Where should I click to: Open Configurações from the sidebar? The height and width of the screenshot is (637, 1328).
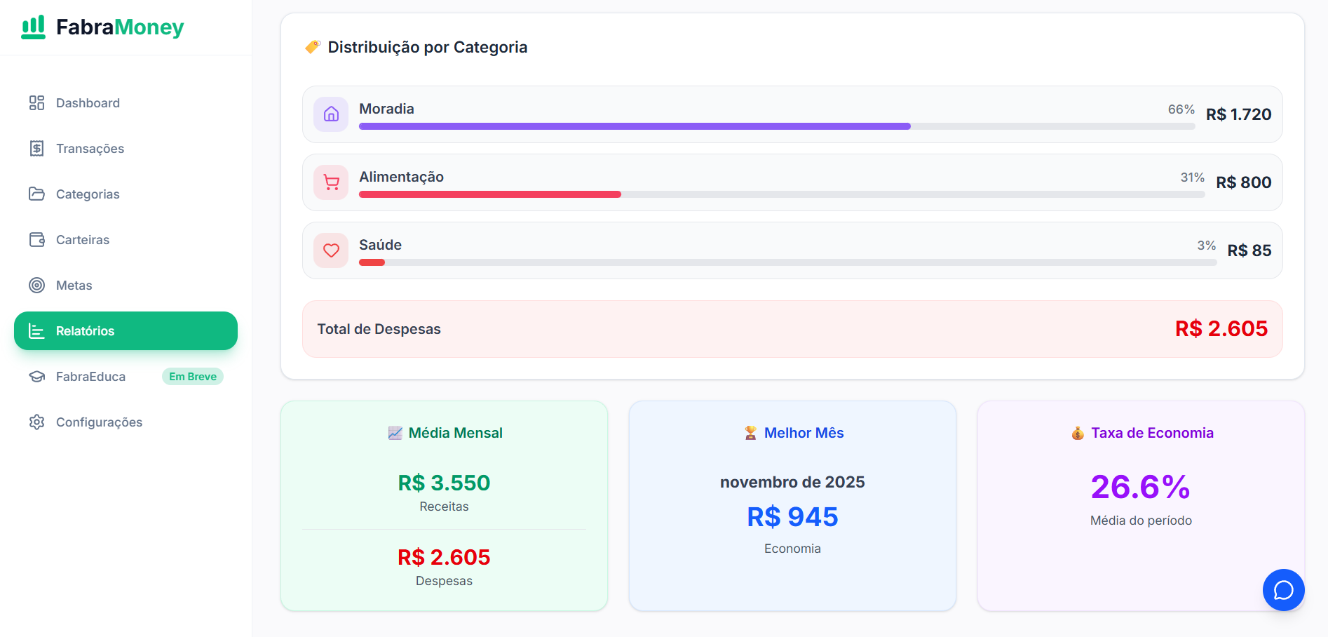(99, 422)
